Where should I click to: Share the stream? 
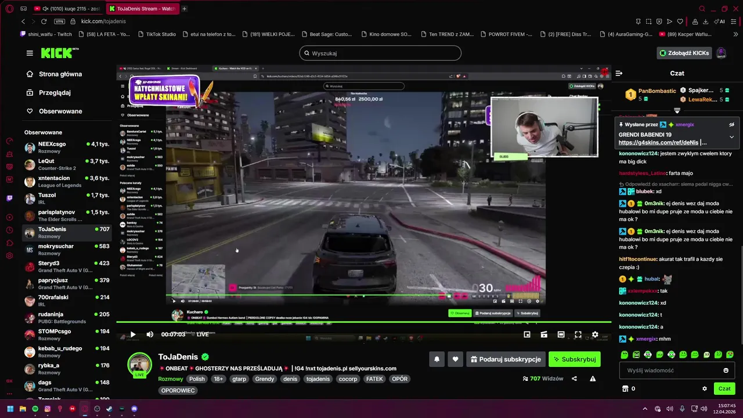coord(574,379)
